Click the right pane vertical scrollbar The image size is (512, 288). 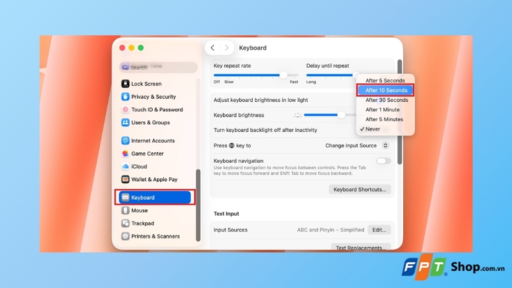(399, 112)
